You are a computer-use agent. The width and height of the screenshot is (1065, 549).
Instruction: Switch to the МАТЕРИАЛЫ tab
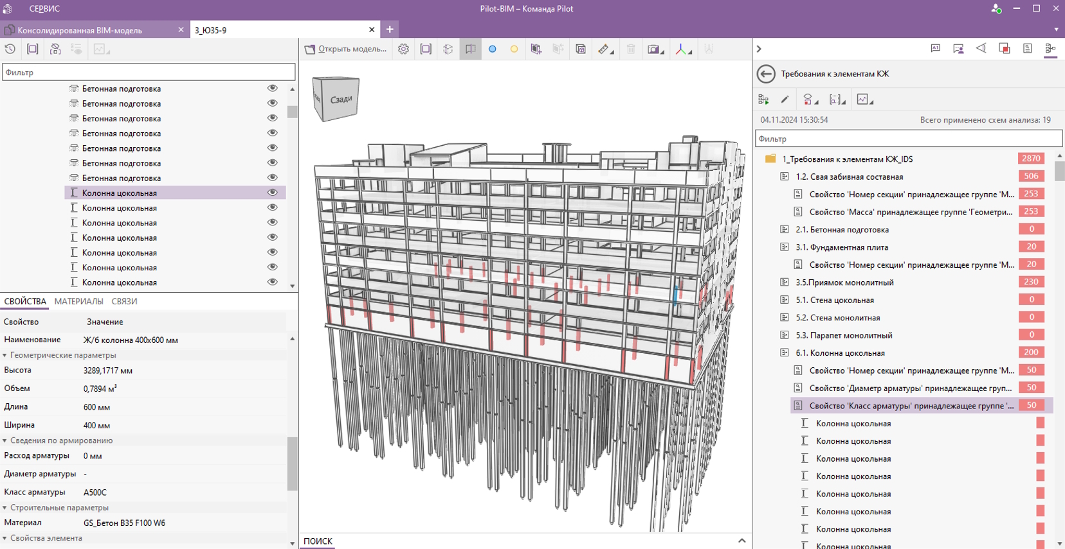pyautogui.click(x=78, y=301)
